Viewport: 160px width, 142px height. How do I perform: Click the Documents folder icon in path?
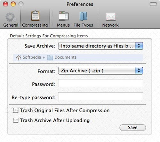(50, 58)
